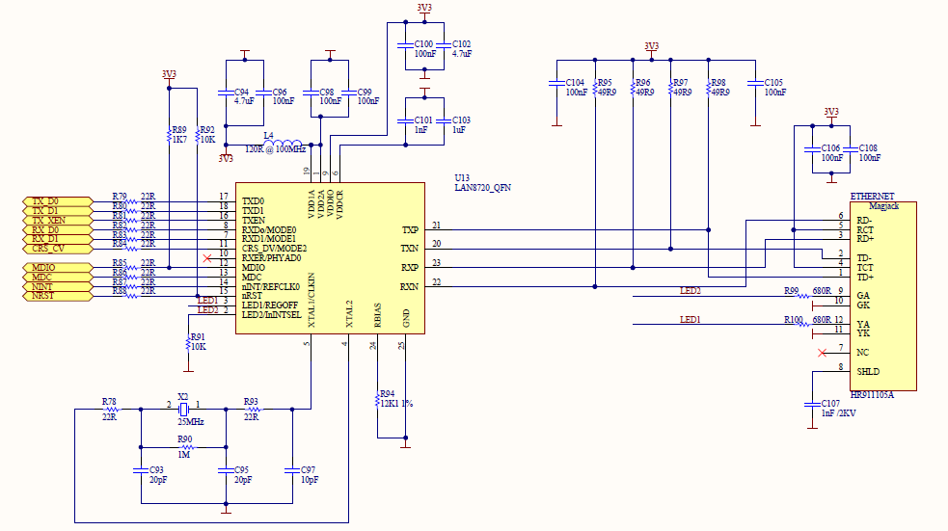Select capacitor C99 symbol

349,93
